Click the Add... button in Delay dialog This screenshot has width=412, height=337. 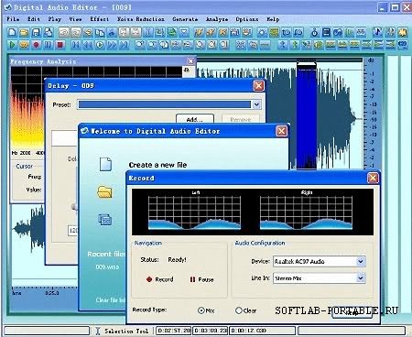(195, 119)
